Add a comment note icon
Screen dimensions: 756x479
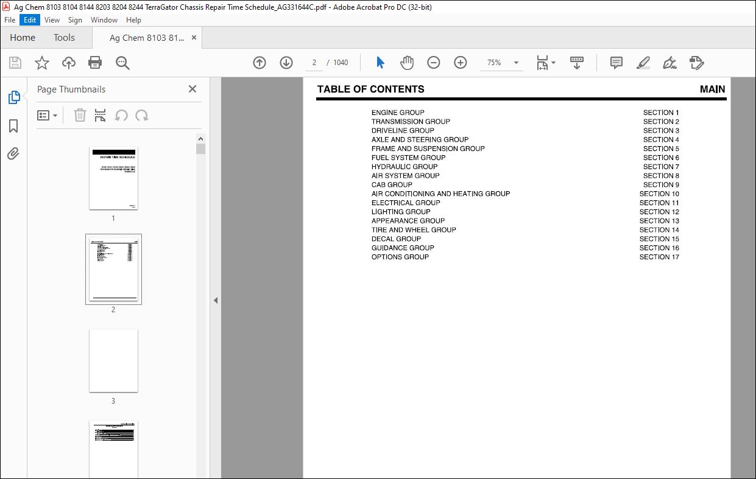(616, 63)
